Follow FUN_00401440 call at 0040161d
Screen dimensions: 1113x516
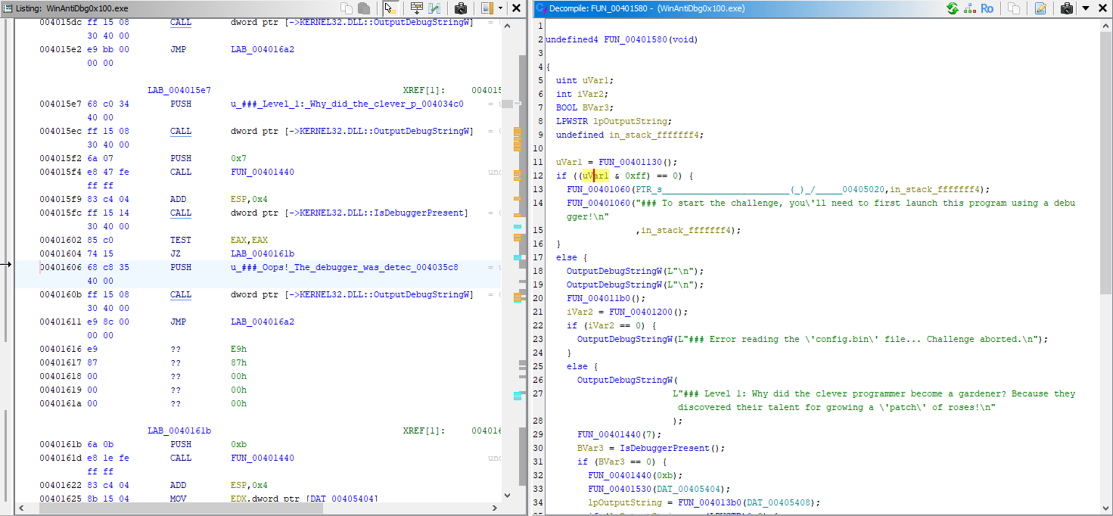click(x=263, y=458)
